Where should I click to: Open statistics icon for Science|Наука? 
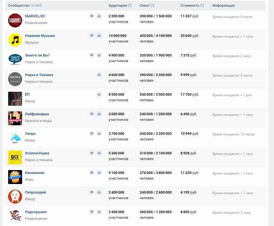coord(99,153)
